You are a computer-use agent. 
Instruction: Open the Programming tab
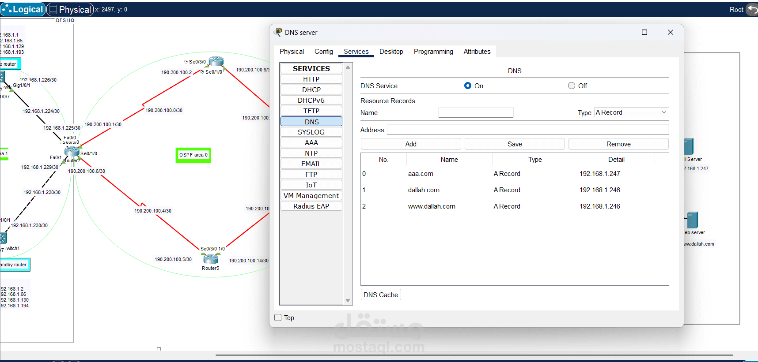(433, 52)
